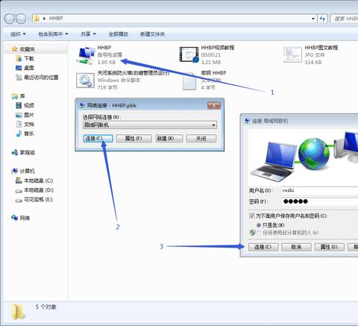
Task: Click the folder icon in address bar
Action: tap(37, 19)
